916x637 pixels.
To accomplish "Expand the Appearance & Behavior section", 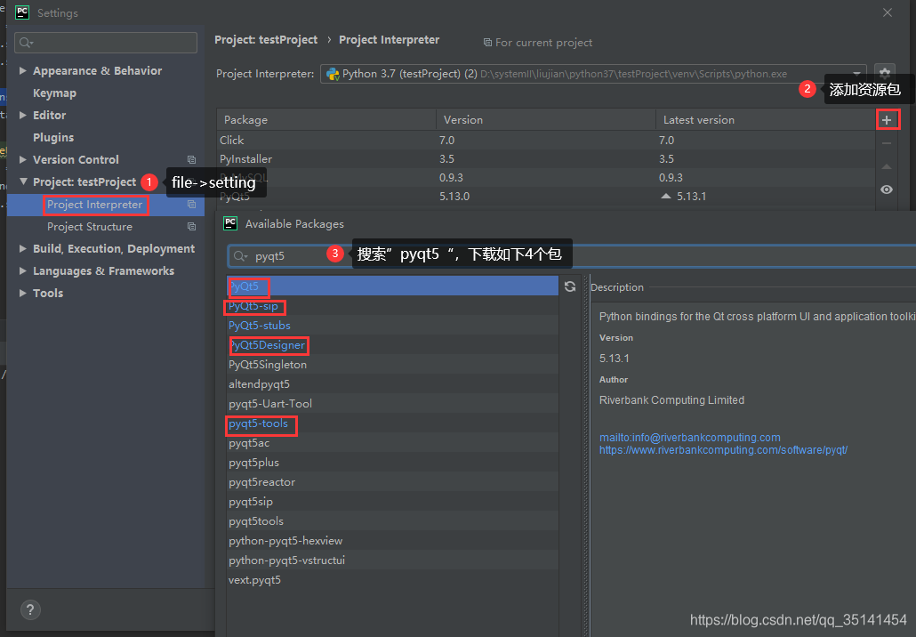I will (22, 70).
